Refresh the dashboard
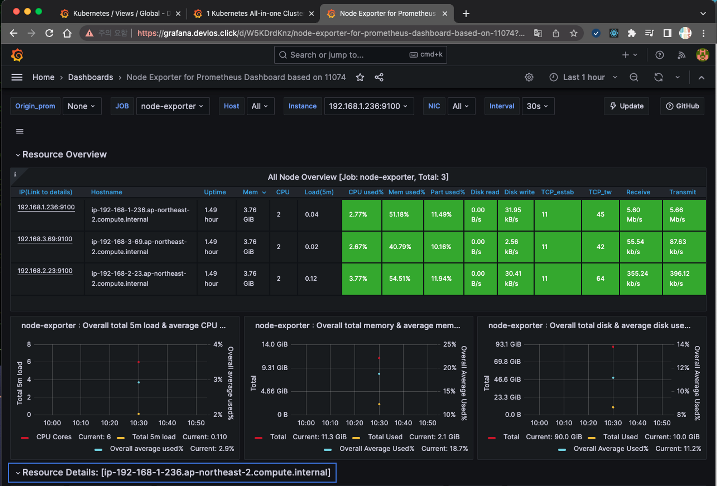The image size is (717, 486). [658, 77]
